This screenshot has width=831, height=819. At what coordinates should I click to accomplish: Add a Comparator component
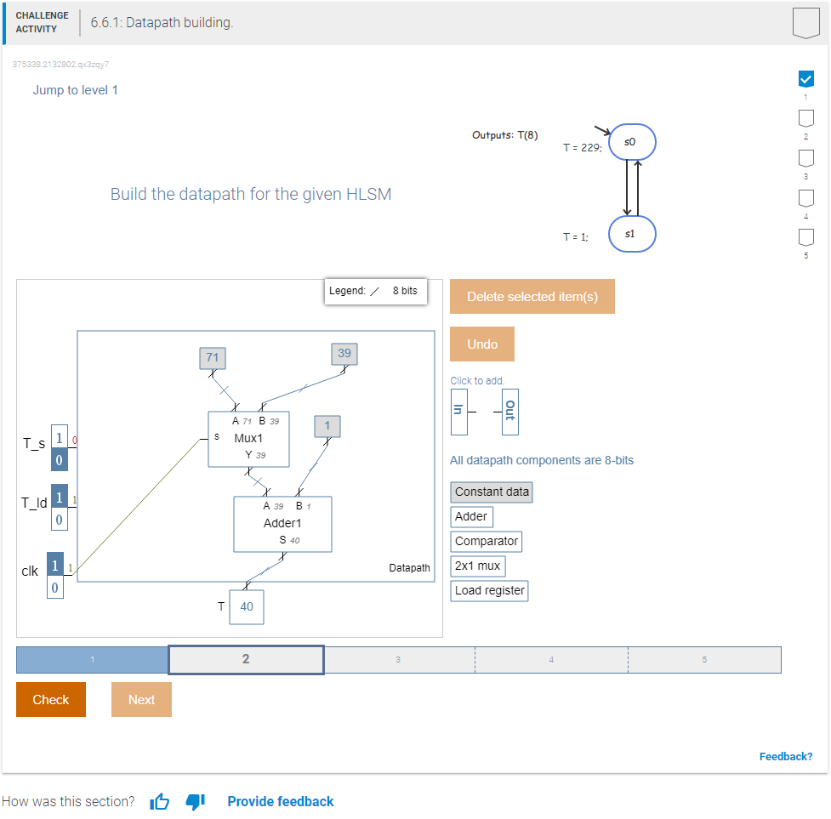pyautogui.click(x=486, y=541)
